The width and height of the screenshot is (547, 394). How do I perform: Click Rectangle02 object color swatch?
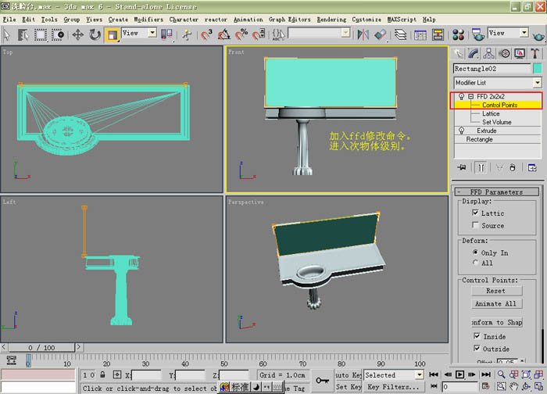[538, 68]
